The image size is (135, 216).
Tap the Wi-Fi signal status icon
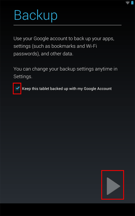click(128, 3)
